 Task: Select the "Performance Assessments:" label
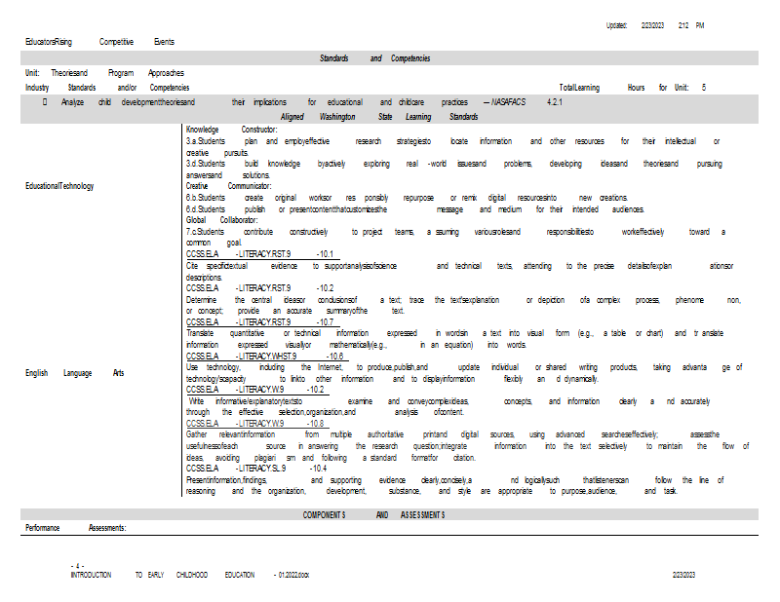pos(76,528)
